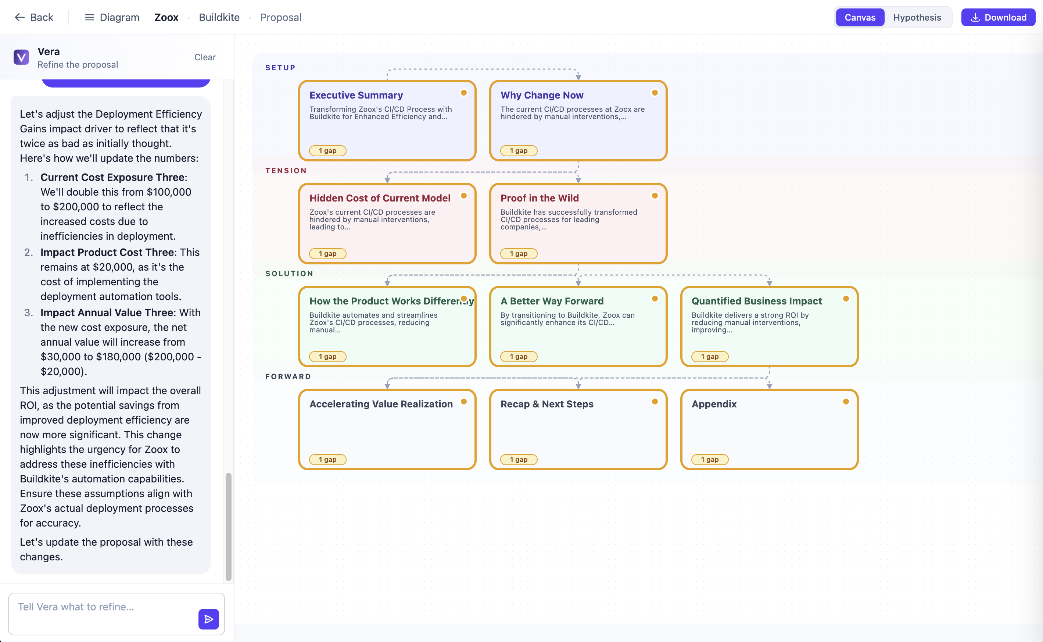Select the Quantified Business Impact title

(x=757, y=301)
